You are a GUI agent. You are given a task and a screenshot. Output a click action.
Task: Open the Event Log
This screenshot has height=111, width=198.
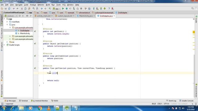[x=171, y=101]
